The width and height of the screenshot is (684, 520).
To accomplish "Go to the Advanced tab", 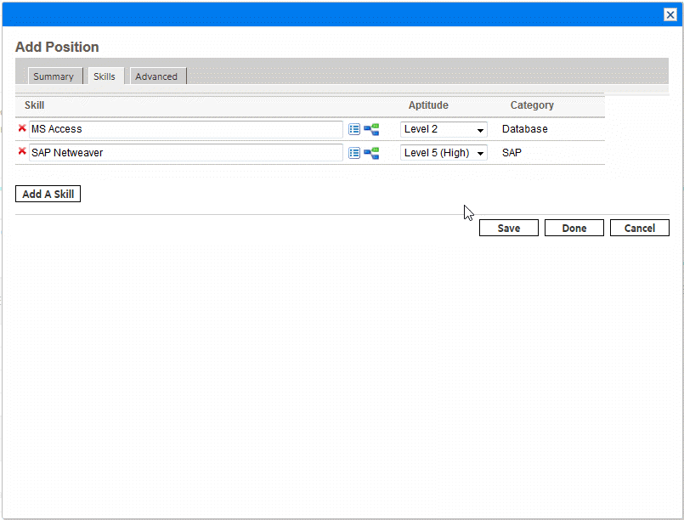I will 156,76.
